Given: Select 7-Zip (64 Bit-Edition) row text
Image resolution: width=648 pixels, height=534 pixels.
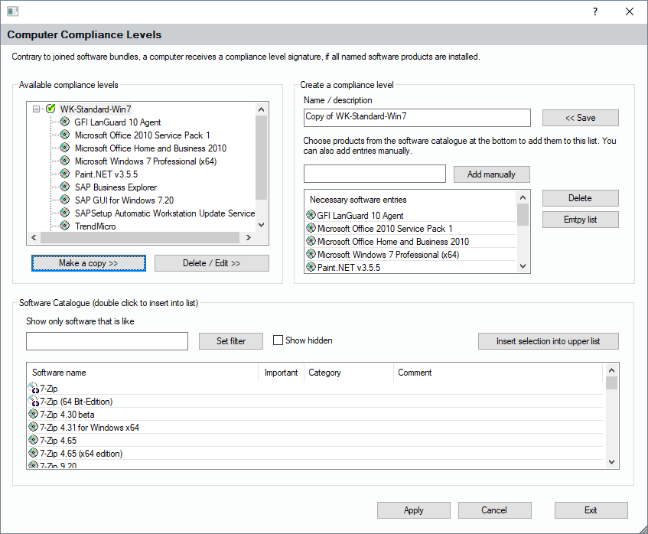Looking at the screenshot, I should click(76, 402).
